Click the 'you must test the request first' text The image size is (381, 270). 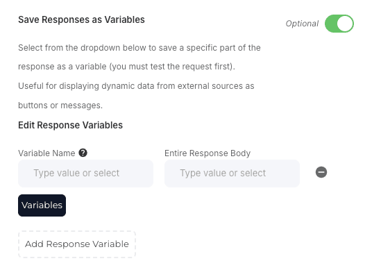click(x=172, y=67)
